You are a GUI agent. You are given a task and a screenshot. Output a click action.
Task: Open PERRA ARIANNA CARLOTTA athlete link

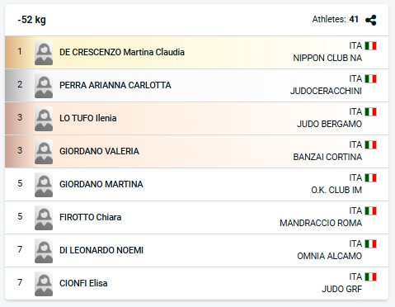point(115,85)
